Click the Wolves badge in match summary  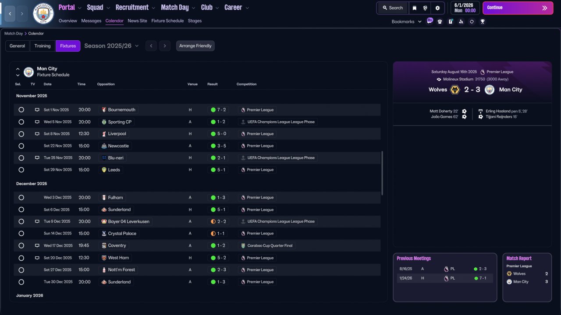[455, 90]
